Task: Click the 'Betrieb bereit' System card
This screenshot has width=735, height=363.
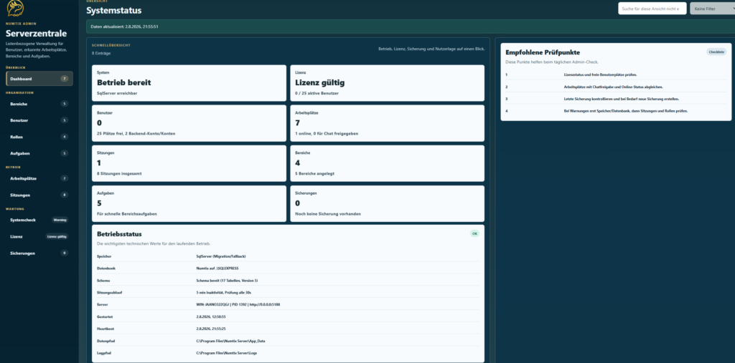Action: (x=189, y=83)
